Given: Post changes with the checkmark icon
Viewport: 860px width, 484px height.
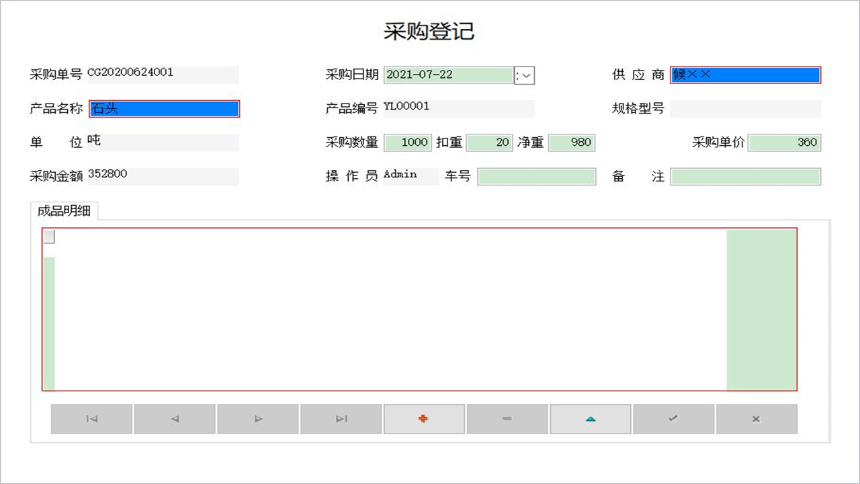Looking at the screenshot, I should coord(674,419).
